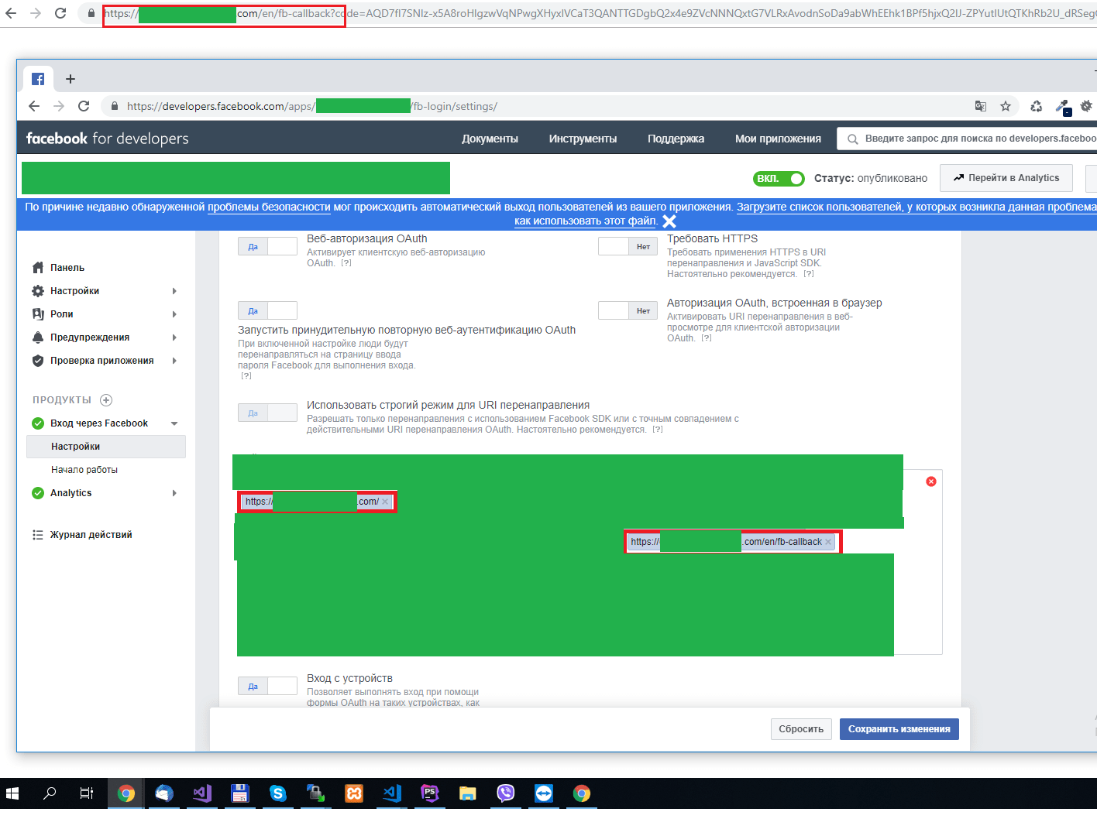Toggle Требовать HTTPS switch

(628, 246)
